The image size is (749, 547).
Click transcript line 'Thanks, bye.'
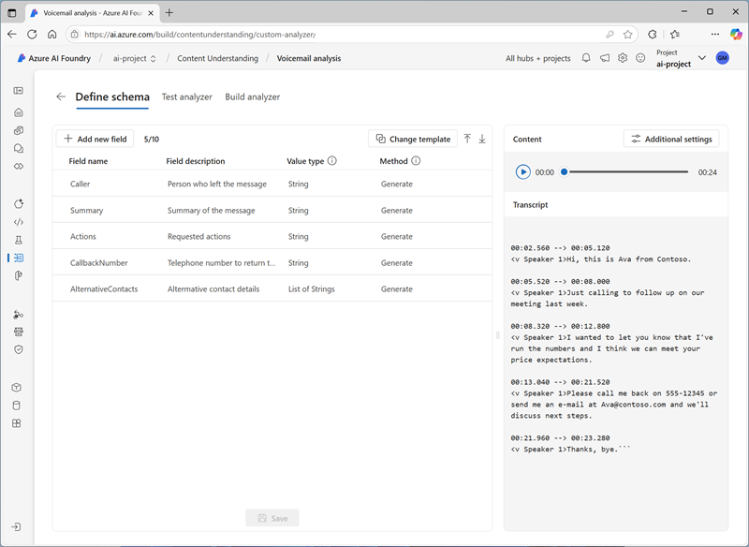pyautogui.click(x=592, y=449)
